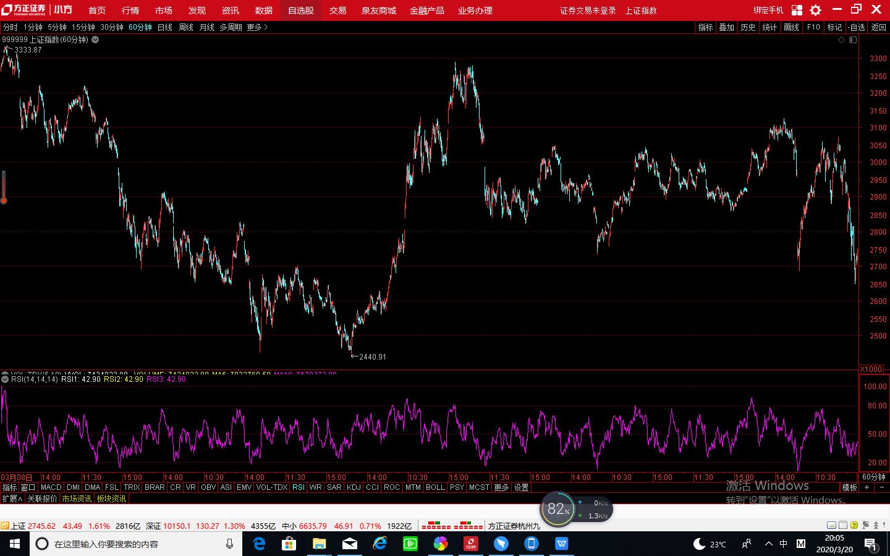Open Internet Explorer from taskbar

[379, 544]
